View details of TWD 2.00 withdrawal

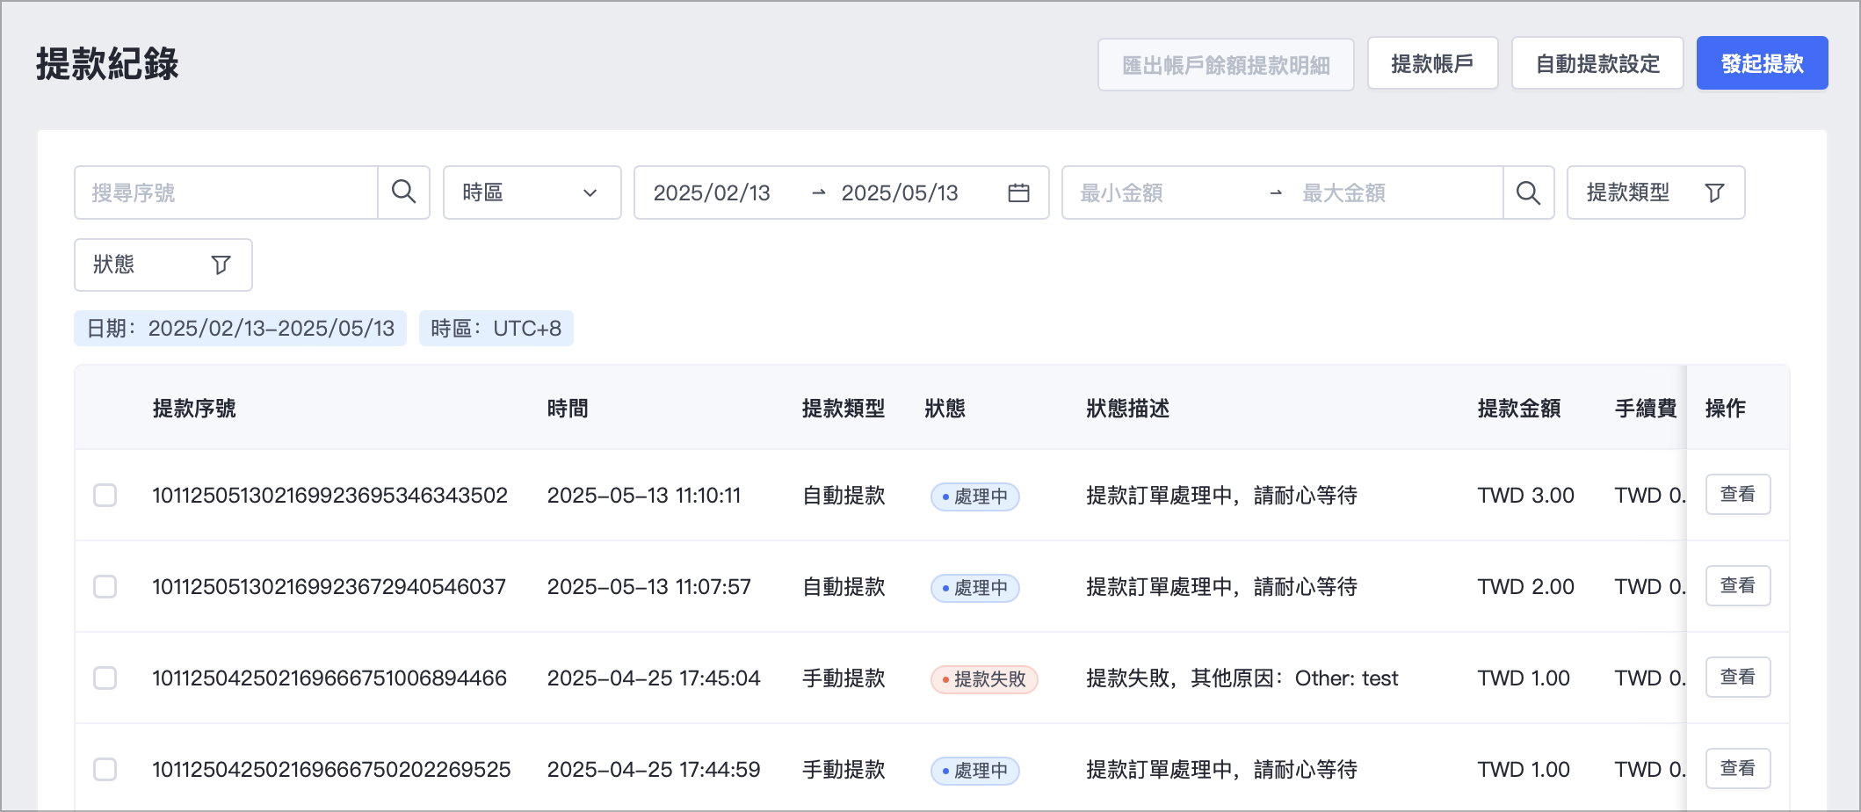[1737, 585]
